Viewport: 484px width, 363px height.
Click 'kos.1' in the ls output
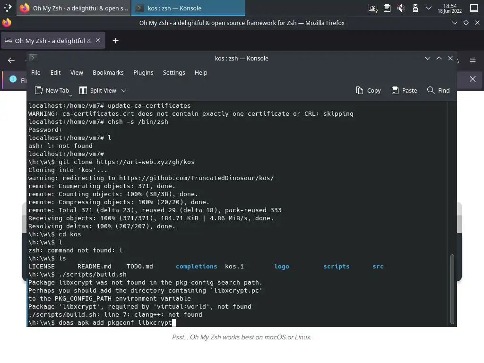tap(234, 267)
